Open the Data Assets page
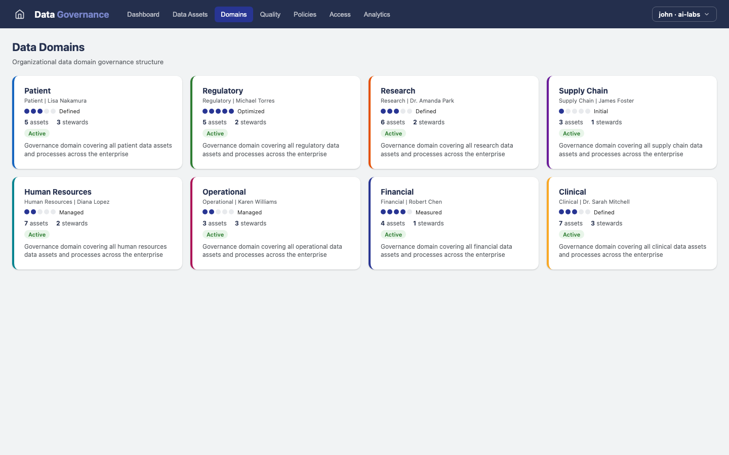729x455 pixels. (x=190, y=14)
